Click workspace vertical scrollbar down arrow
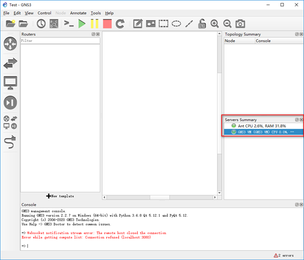Viewport: 304px width, 260px height. click(219, 193)
